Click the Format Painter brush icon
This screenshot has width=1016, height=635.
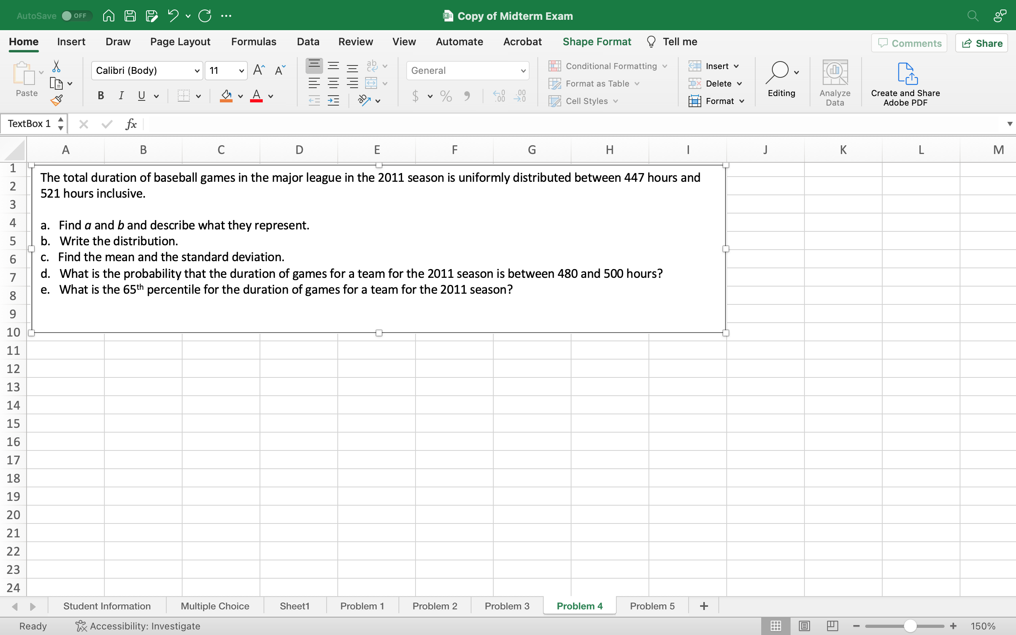(x=57, y=100)
